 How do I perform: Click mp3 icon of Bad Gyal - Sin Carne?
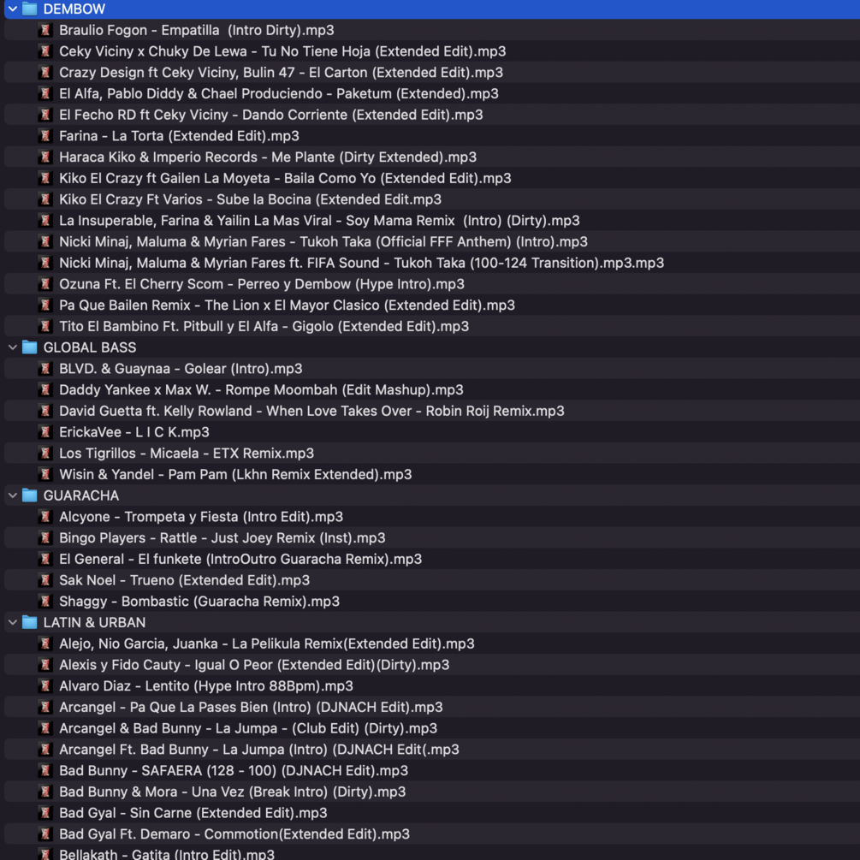(45, 813)
